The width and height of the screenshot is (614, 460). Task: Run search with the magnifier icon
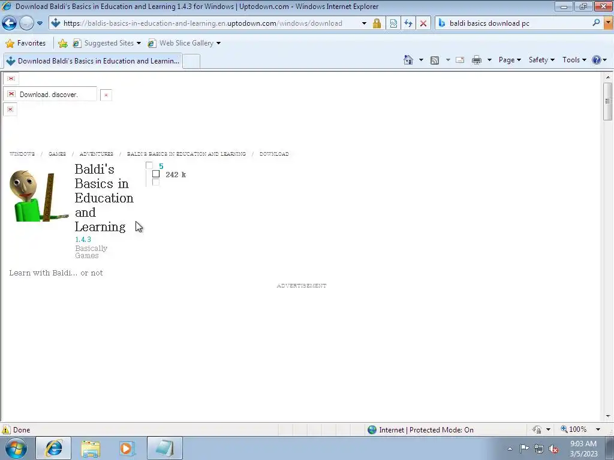tap(596, 23)
